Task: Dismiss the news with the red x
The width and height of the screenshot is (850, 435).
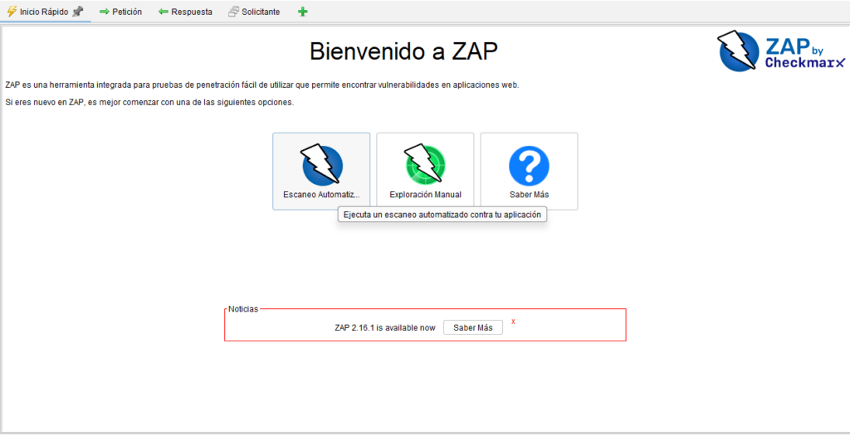Action: (x=513, y=321)
